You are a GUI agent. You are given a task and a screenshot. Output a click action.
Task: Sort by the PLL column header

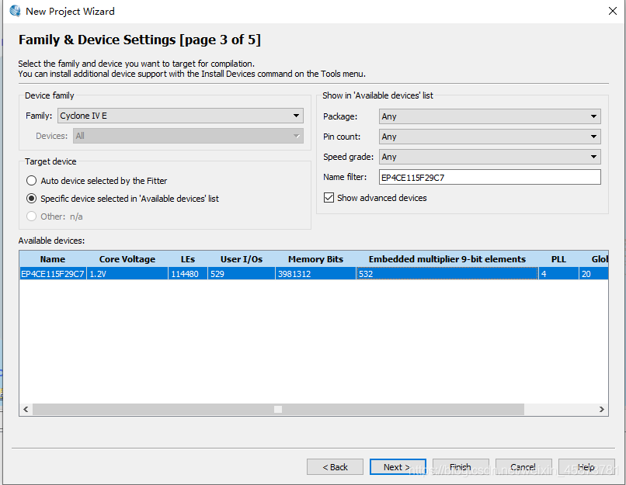tap(558, 259)
